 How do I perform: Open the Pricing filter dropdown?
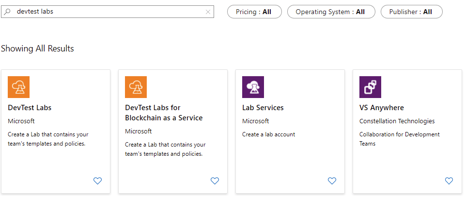254,12
